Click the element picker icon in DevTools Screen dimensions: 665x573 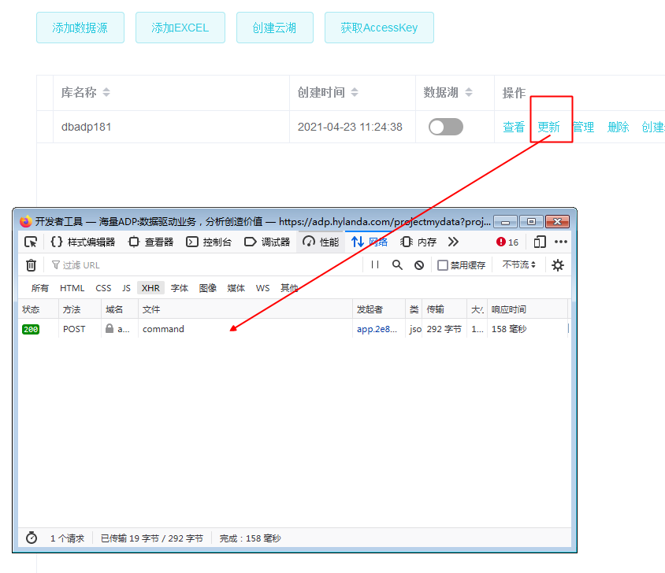(x=31, y=242)
